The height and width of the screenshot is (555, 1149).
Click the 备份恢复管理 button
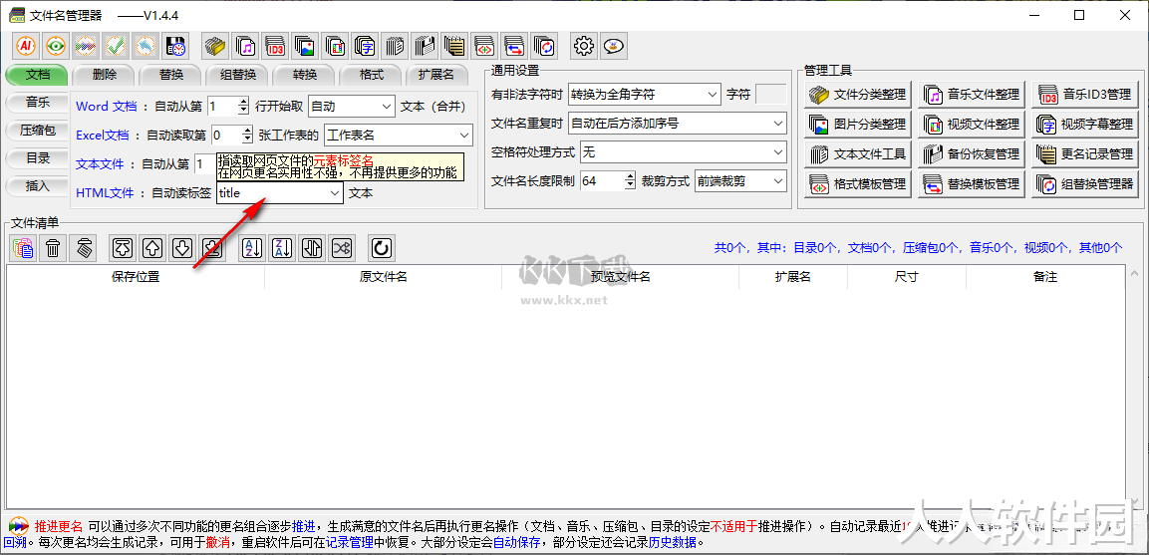pyautogui.click(x=971, y=154)
